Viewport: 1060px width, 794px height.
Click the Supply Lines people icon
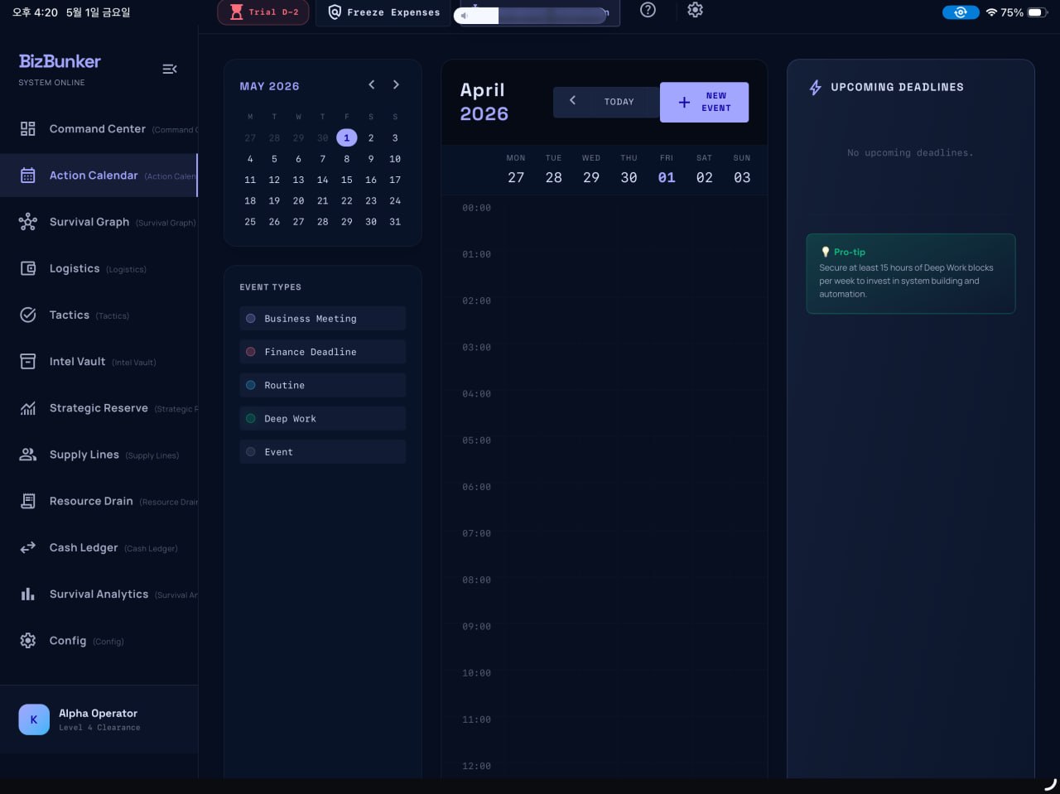coord(28,455)
